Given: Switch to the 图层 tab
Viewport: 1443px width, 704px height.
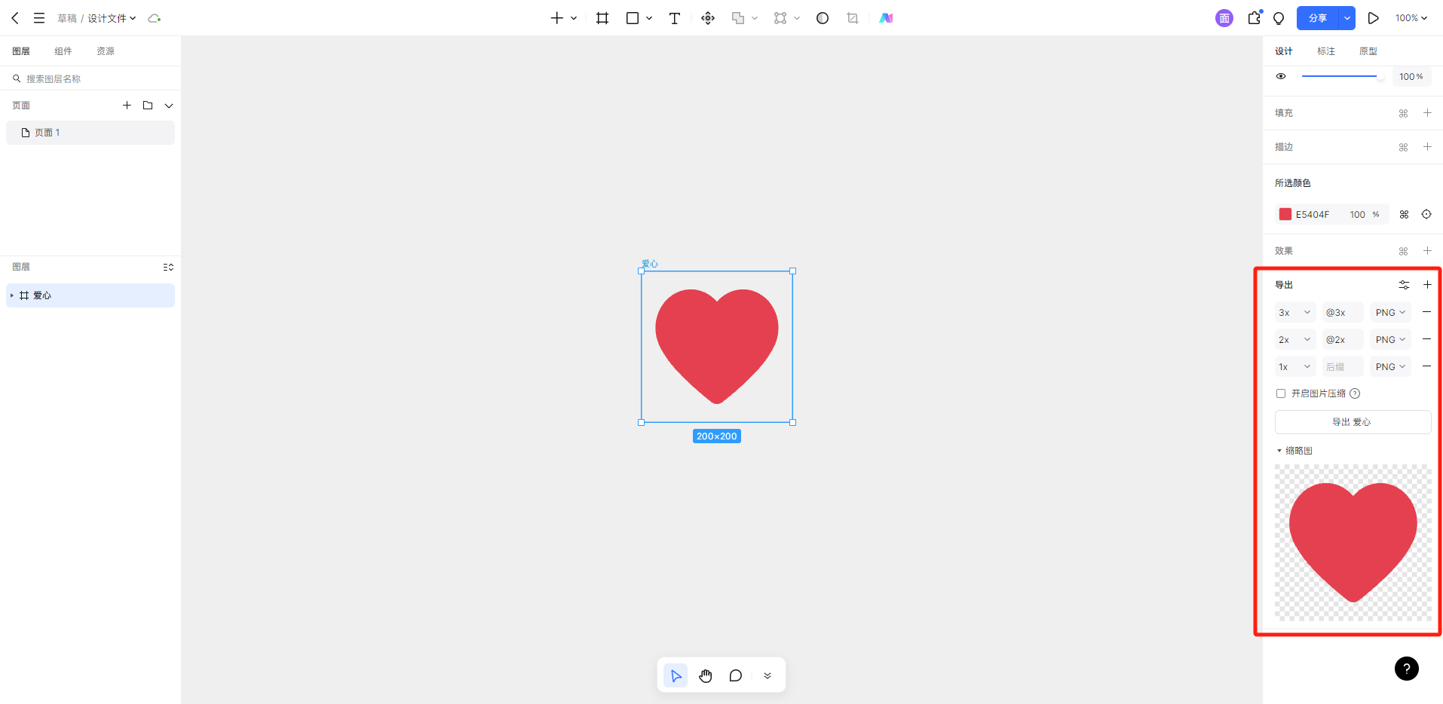Looking at the screenshot, I should pyautogui.click(x=21, y=51).
